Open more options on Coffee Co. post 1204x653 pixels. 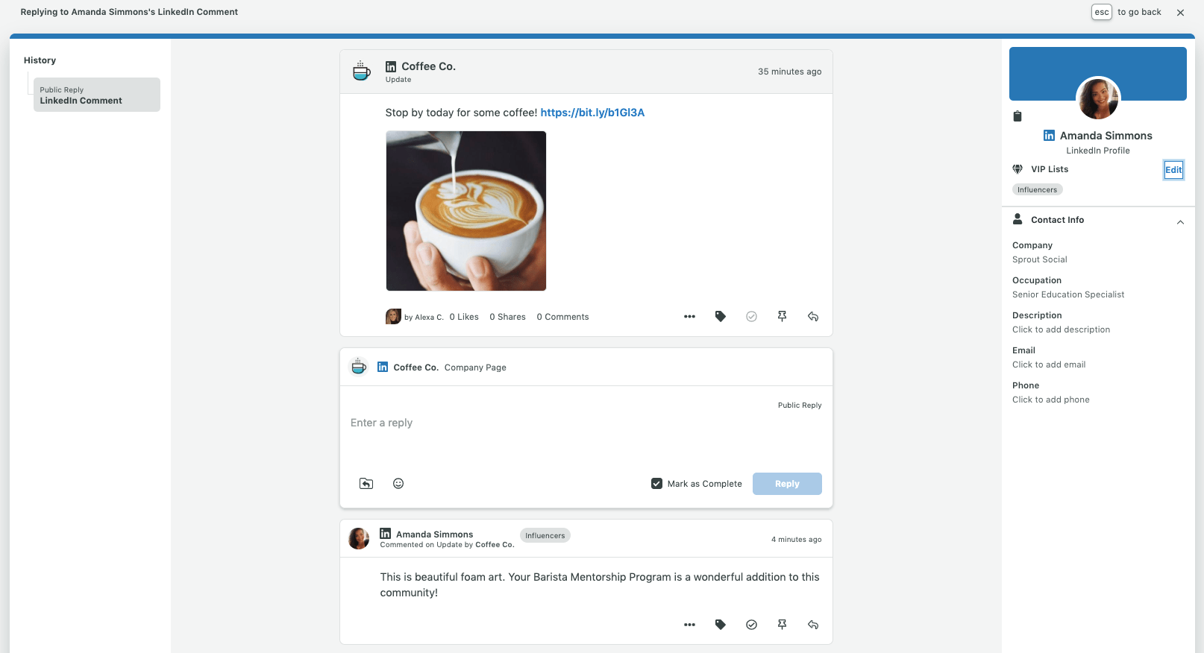689,317
